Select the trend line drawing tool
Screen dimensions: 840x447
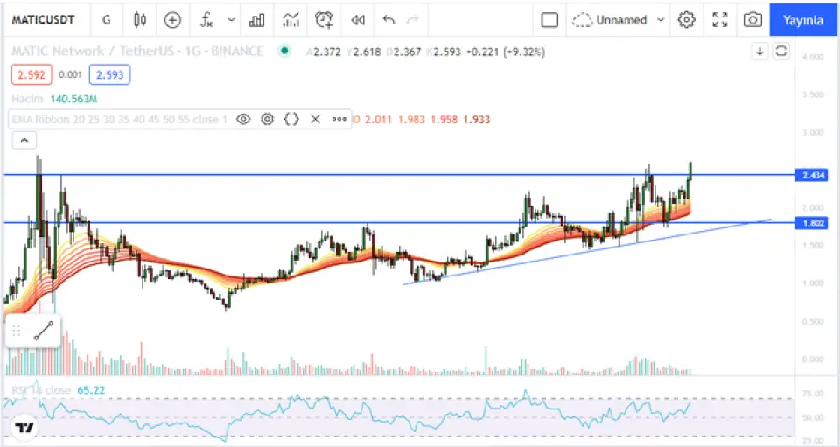pyautogui.click(x=44, y=331)
